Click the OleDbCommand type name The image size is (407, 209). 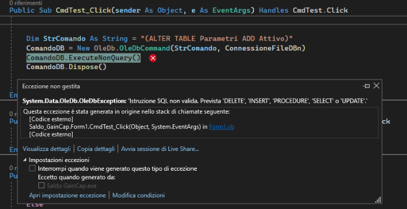pos(144,48)
